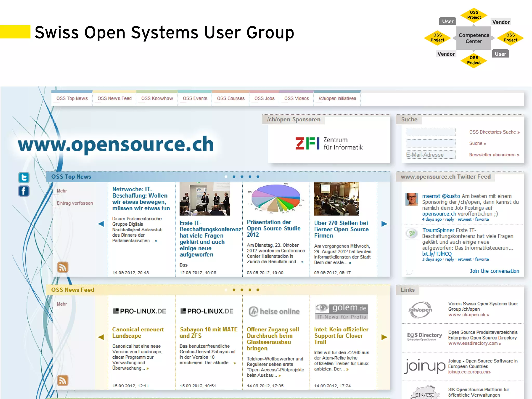
Task: Select second pagination dot in OSS Top News
Action: click(x=234, y=177)
